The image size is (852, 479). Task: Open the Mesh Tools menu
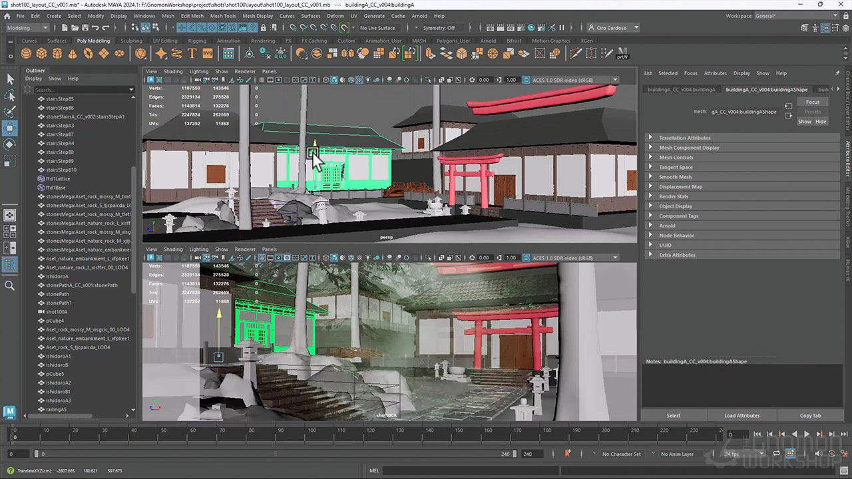click(x=222, y=16)
